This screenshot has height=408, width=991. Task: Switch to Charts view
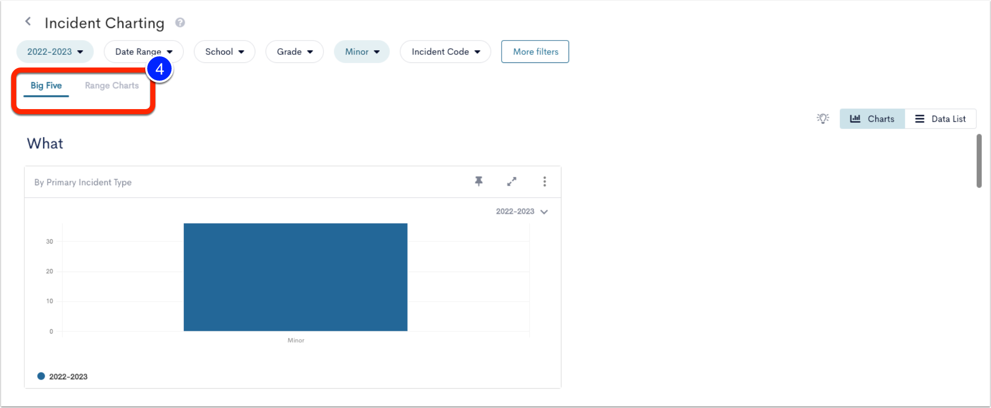(872, 119)
